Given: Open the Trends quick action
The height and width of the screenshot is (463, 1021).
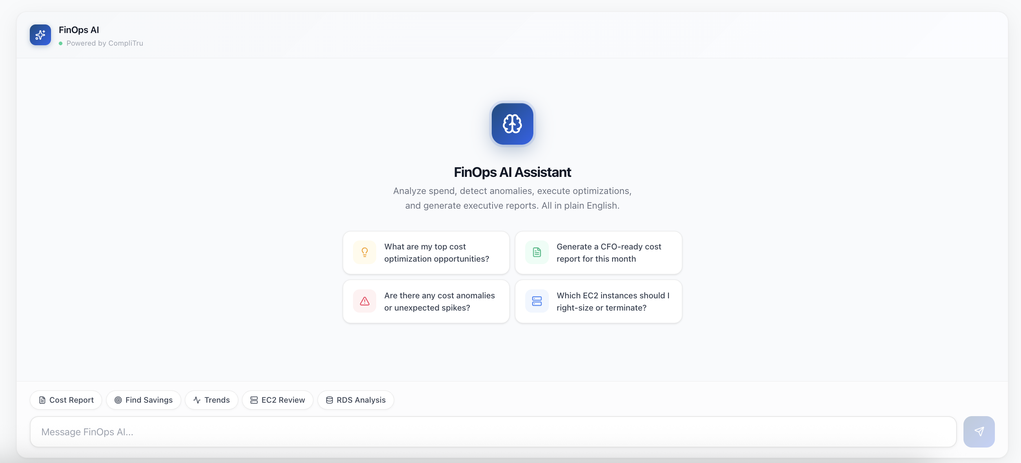Looking at the screenshot, I should click(211, 400).
